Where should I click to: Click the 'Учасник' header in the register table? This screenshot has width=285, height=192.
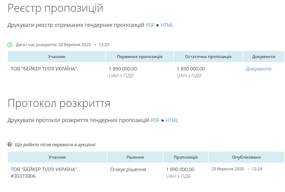pyautogui.click(x=57, y=57)
